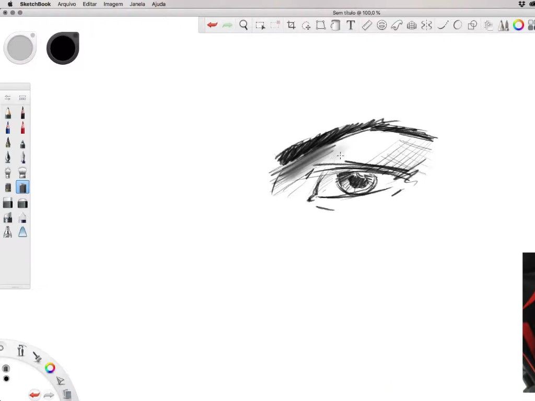This screenshot has height=401, width=535.
Task: Click the SketchBook application menu
Action: 35,4
